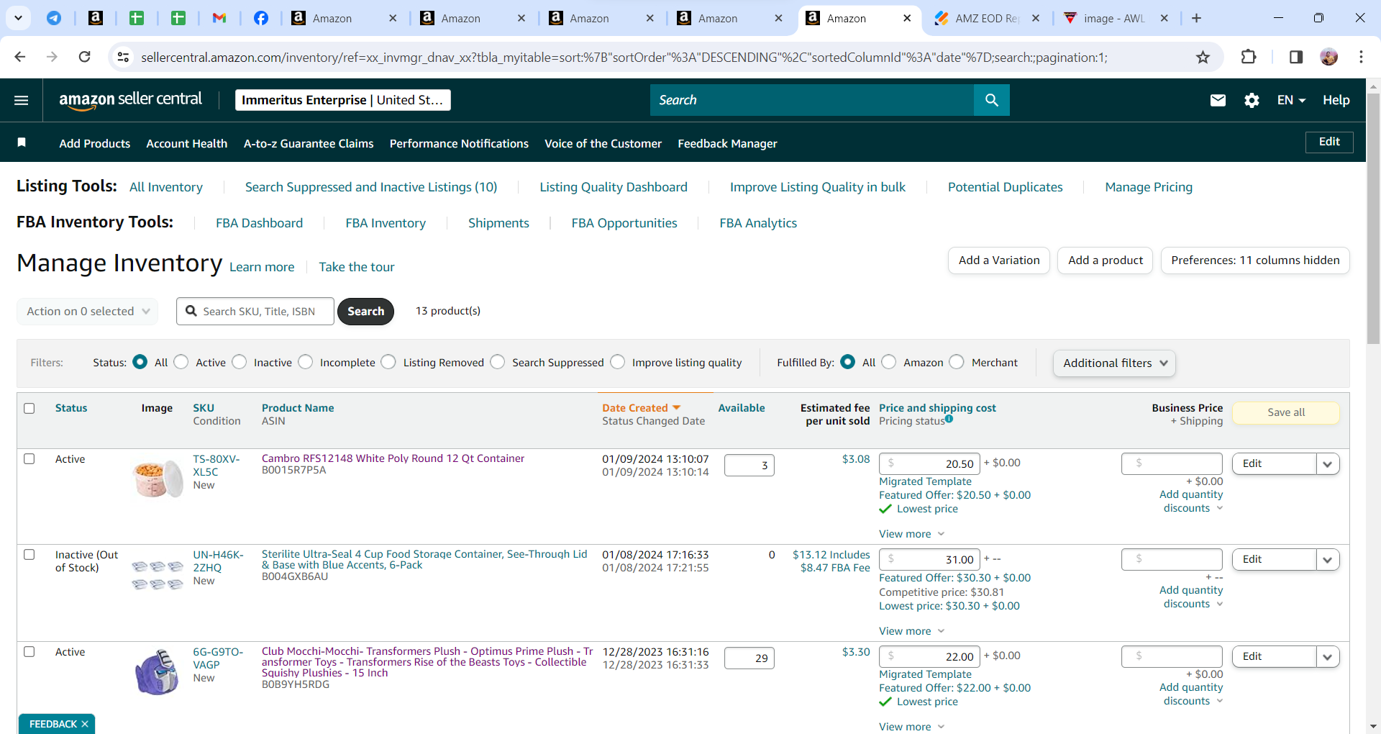Viewport: 1381px width, 734px height.
Task: Click the Add a Variation button
Action: click(999, 260)
